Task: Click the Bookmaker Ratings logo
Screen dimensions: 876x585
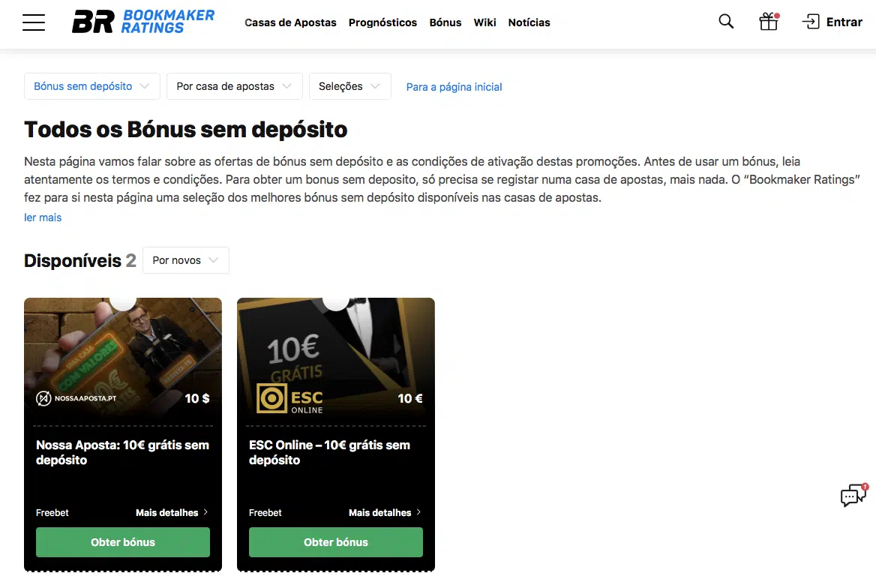Action: click(143, 22)
